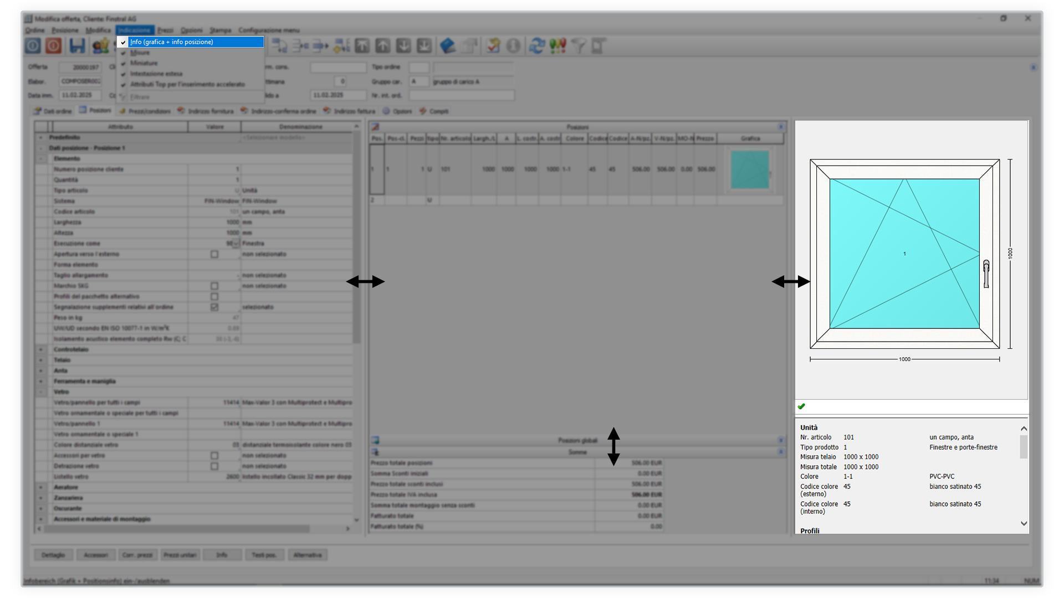Toggle the checked Miniature menu entry
The image size is (1064, 598).
tap(190, 63)
